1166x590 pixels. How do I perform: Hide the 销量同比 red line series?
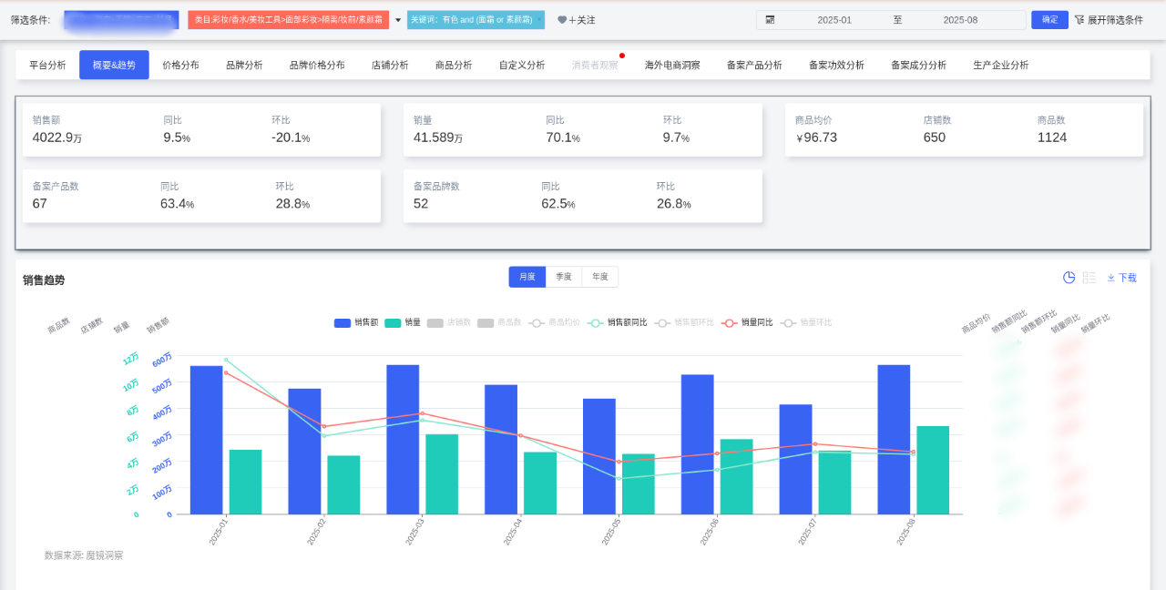click(x=746, y=322)
